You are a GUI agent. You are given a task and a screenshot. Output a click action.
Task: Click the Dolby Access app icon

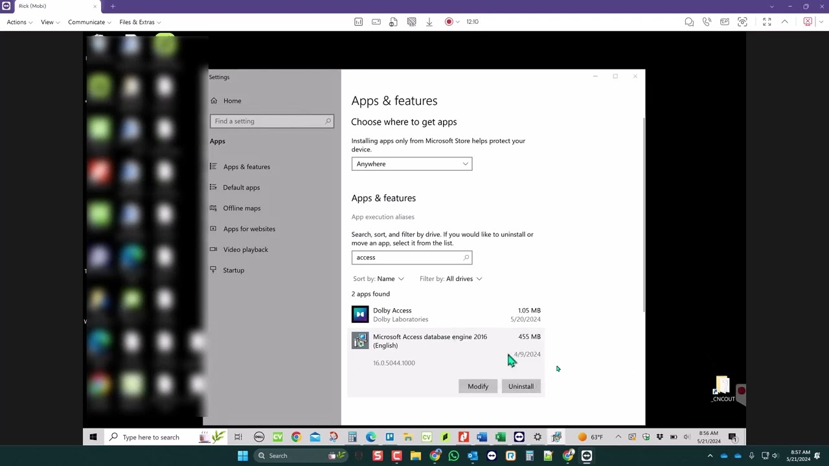[360, 315]
